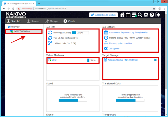
Task: Click the schedule calendar icon
Action: coord(106,32)
